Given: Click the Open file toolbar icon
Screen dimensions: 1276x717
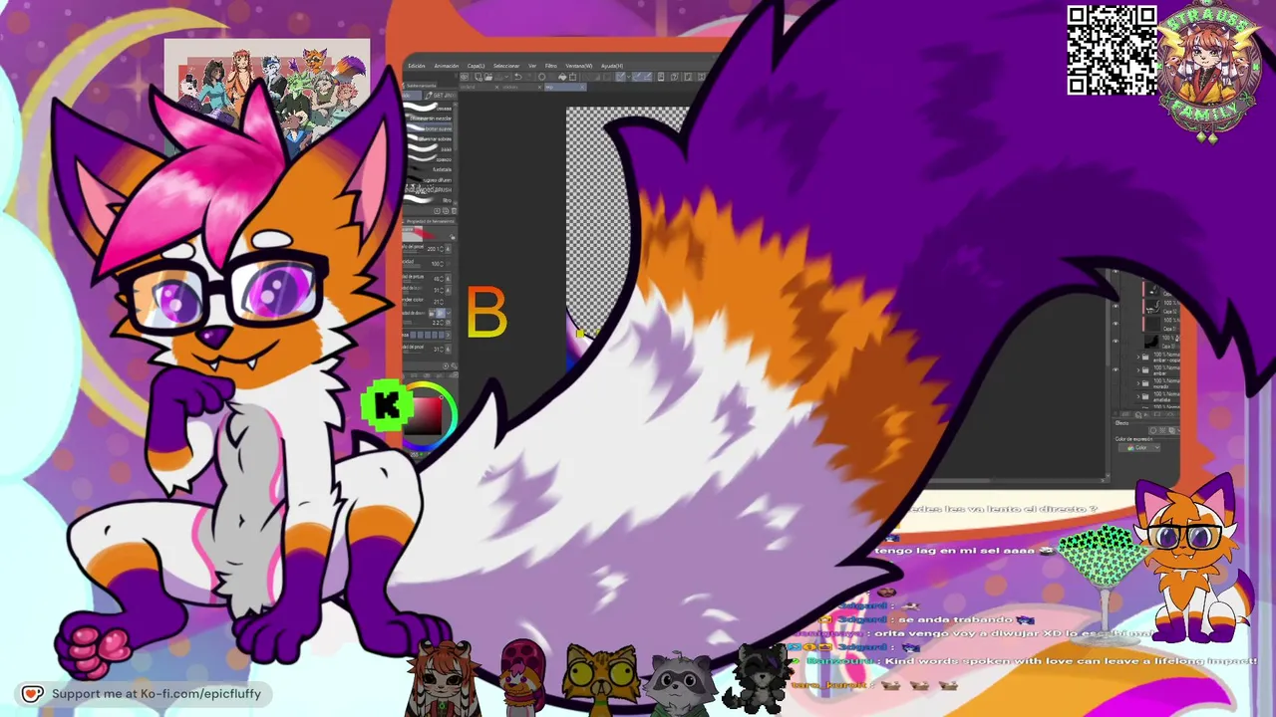Looking at the screenshot, I should click(488, 77).
